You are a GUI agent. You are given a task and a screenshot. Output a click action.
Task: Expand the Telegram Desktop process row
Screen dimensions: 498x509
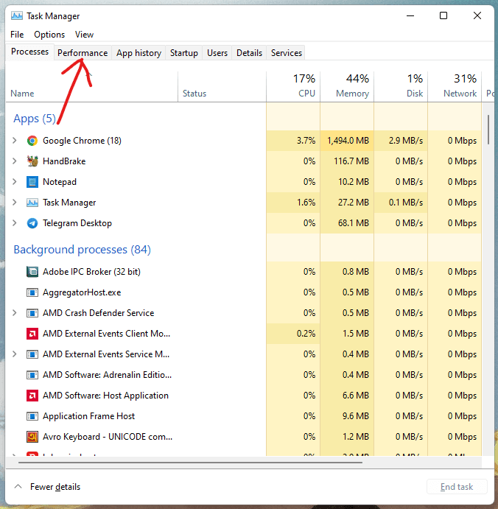click(x=14, y=223)
